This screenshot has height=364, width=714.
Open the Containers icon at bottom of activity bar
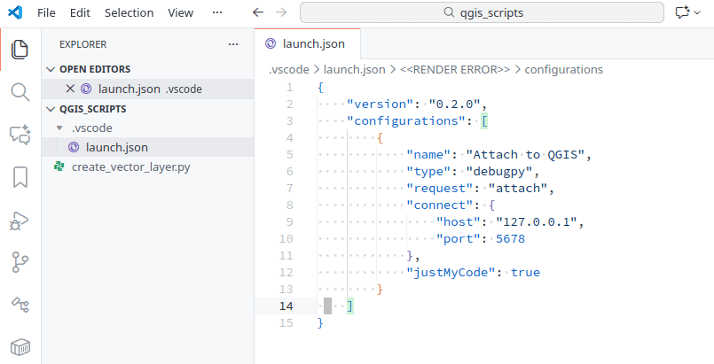20,346
